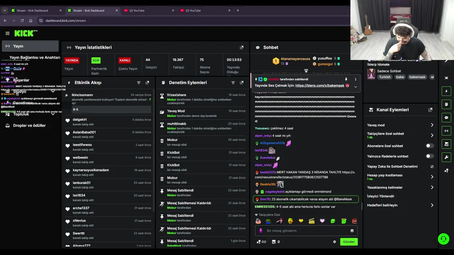454x255 pixels.
Task: Open Yavaş mod settings arrow
Action: pyautogui.click(x=432, y=125)
